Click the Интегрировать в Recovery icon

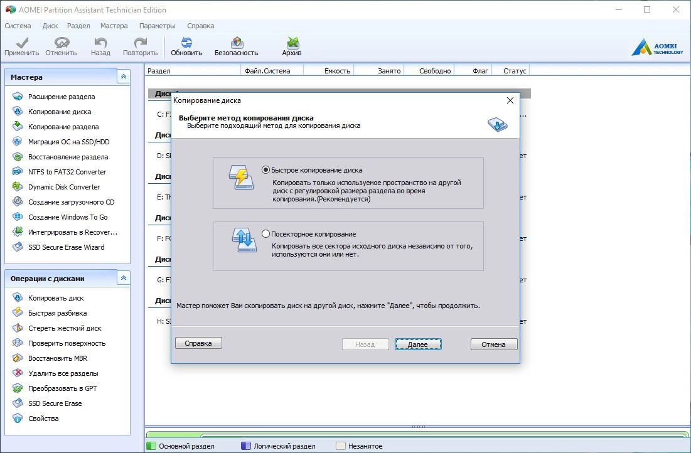point(18,232)
